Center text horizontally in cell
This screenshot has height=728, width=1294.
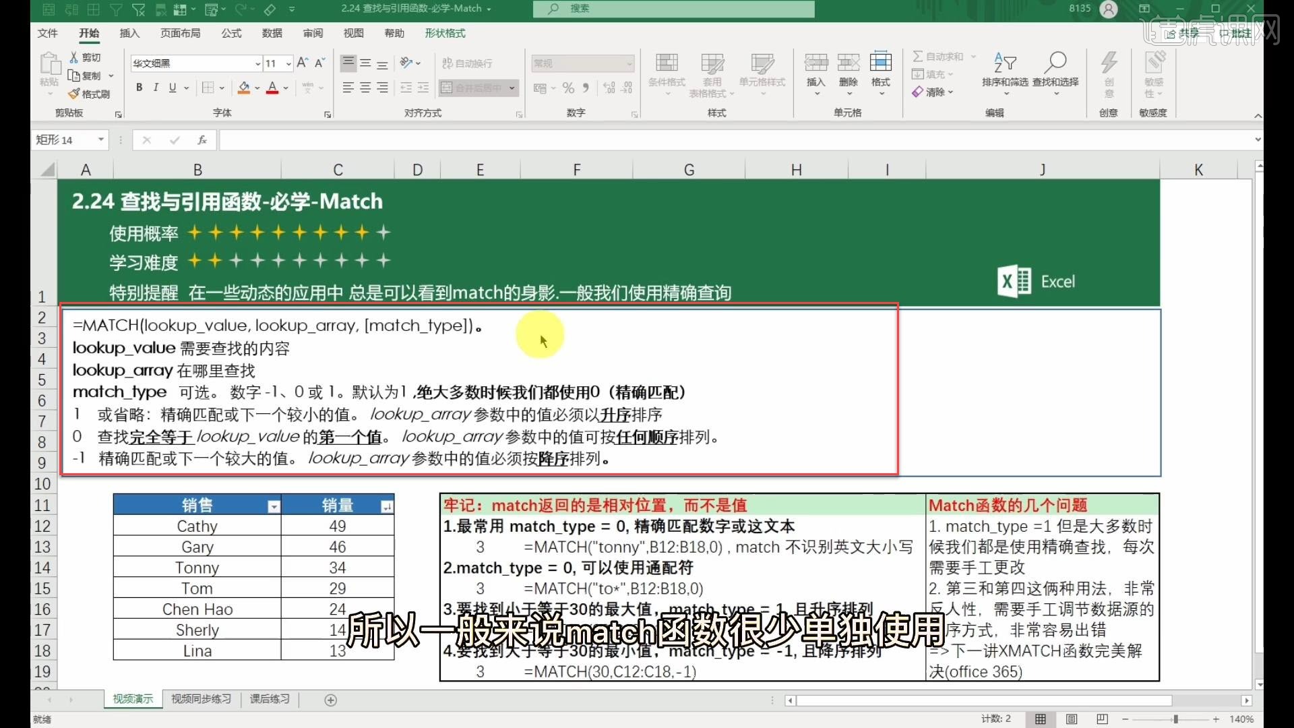point(365,88)
